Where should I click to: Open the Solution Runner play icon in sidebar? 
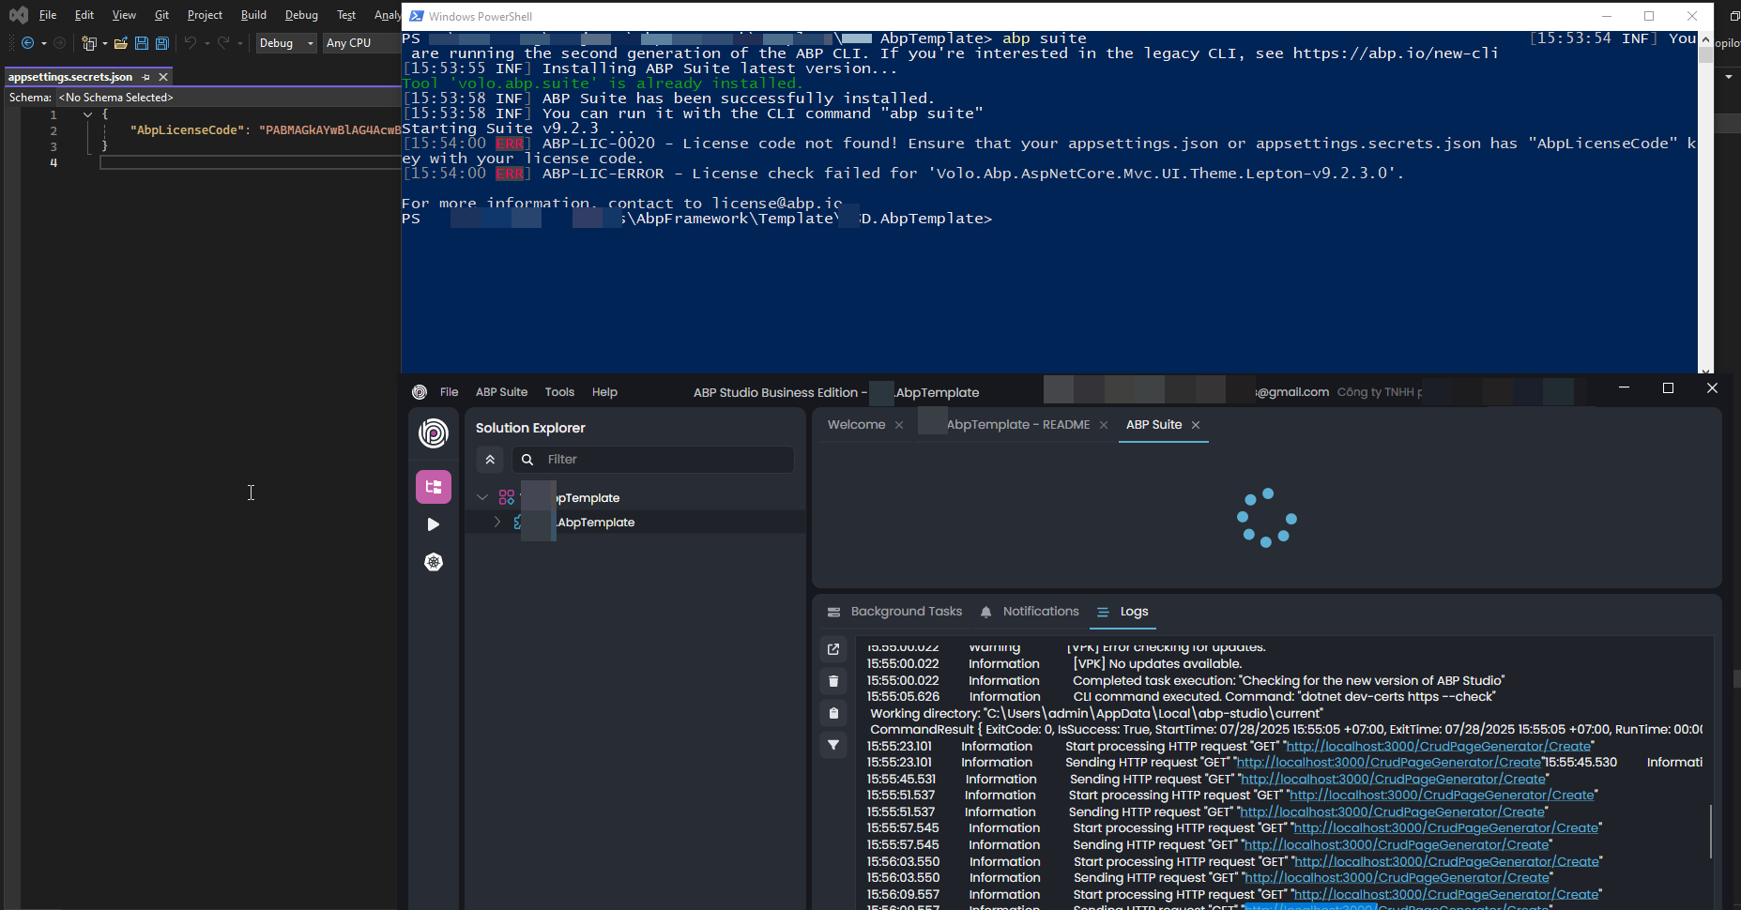coord(433,524)
